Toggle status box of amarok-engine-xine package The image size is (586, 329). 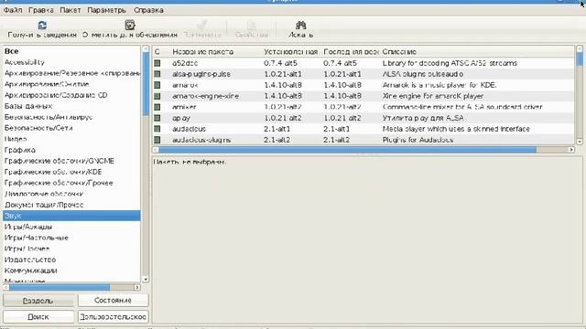157,96
